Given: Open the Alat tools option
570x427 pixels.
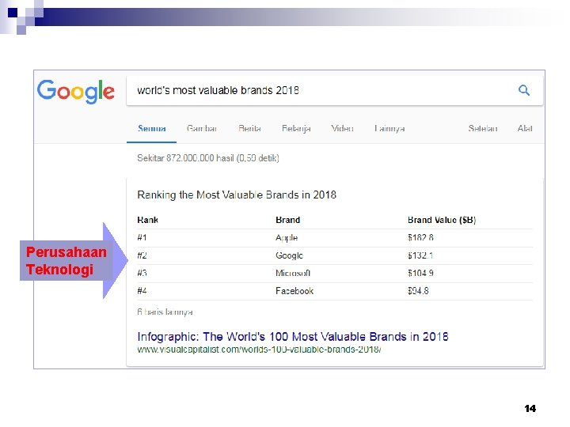Looking at the screenshot, I should [525, 129].
